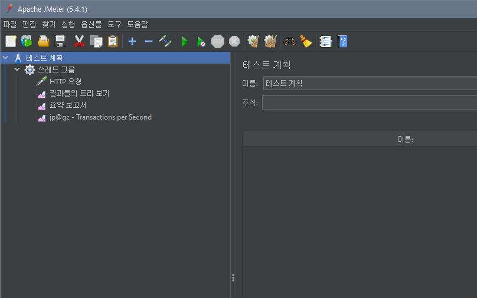Open the 실행 menu
Screen dimensions: 477x298
click(x=68, y=24)
